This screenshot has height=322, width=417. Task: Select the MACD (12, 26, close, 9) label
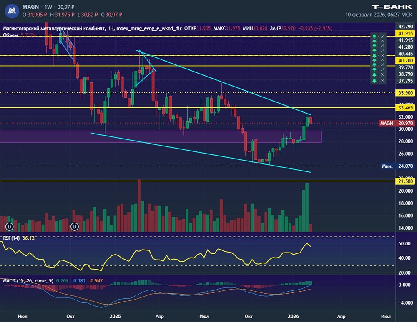pyautogui.click(x=28, y=281)
